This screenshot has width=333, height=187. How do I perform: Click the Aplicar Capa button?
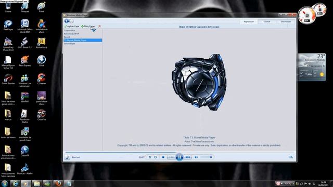(72, 26)
